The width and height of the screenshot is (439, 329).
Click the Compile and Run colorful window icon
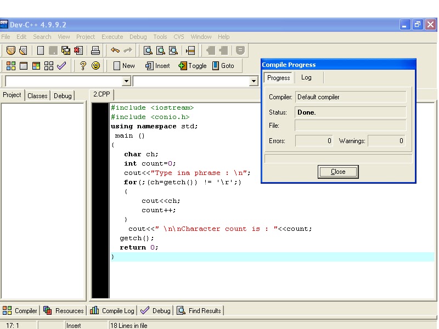tap(36, 66)
